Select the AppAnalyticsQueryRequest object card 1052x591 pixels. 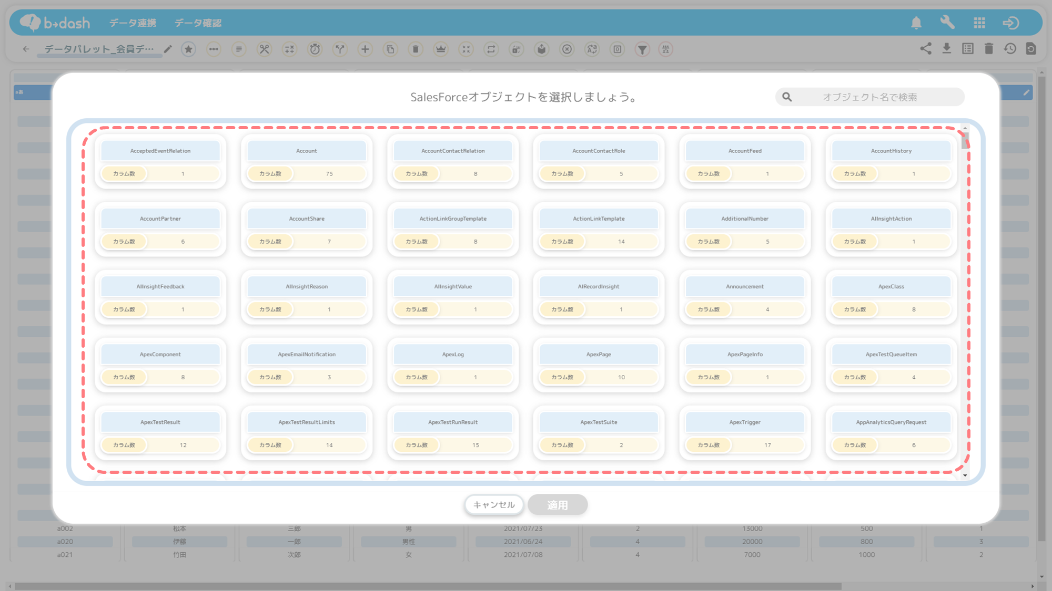click(891, 432)
